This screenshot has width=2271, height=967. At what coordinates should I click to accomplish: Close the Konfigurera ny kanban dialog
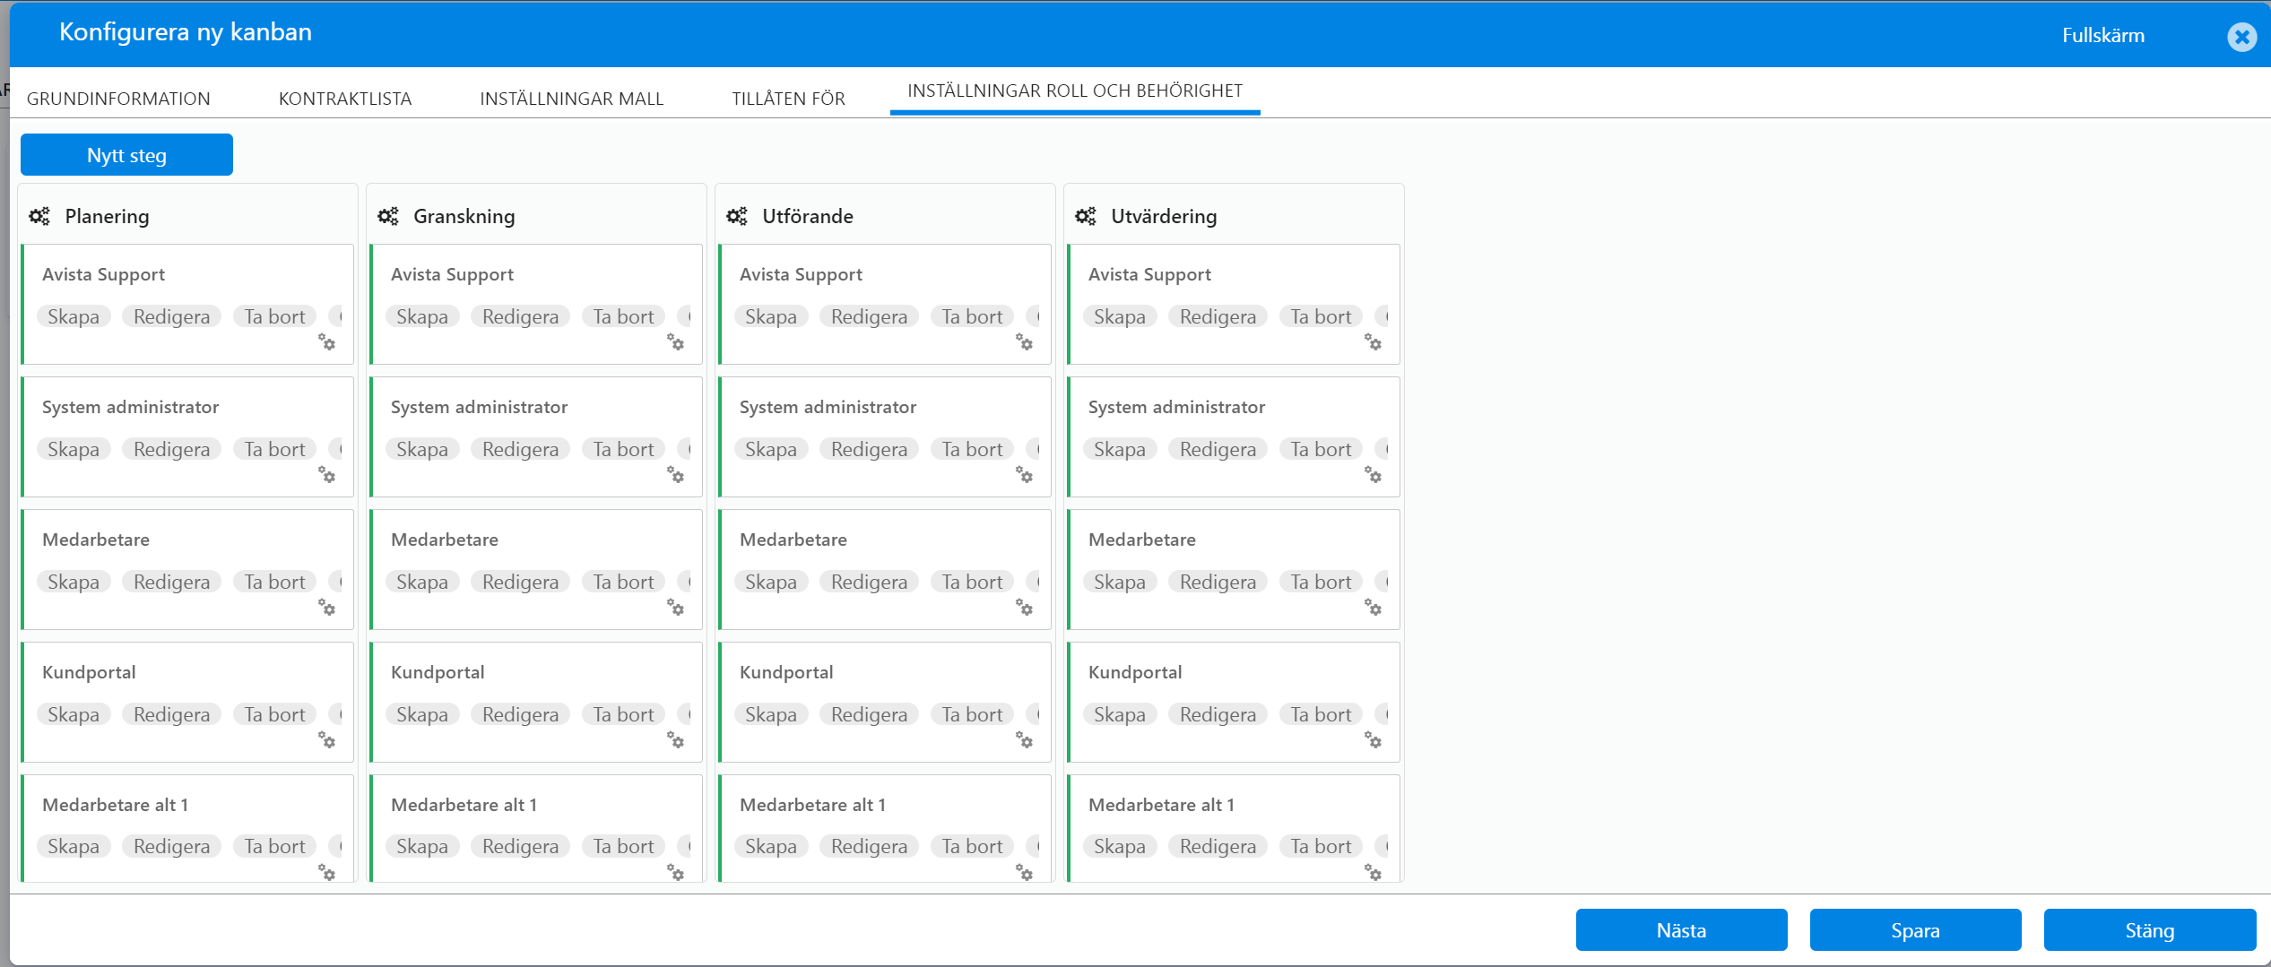pos(2241,37)
